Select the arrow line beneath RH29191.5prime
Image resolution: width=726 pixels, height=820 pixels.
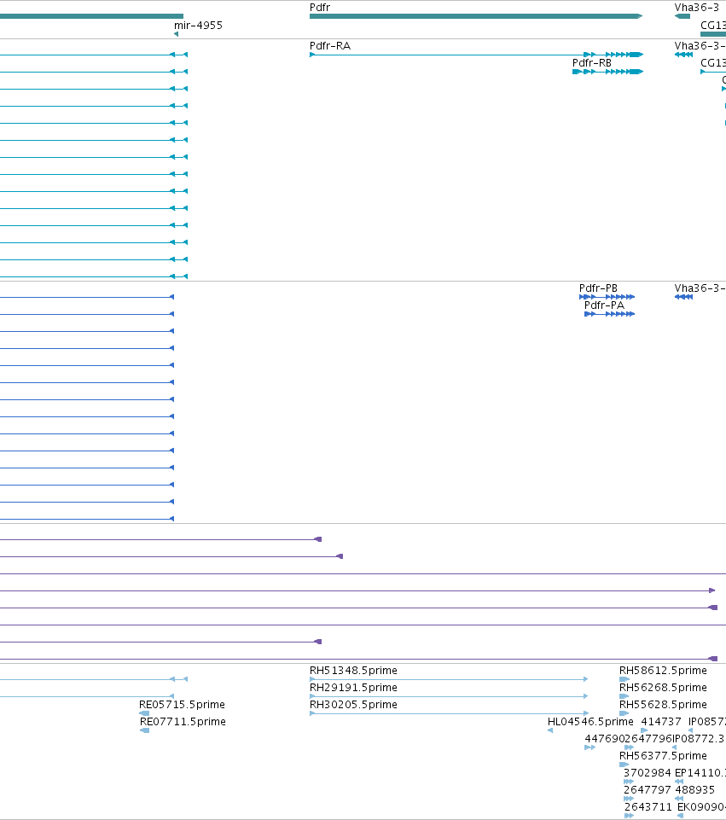(449, 696)
